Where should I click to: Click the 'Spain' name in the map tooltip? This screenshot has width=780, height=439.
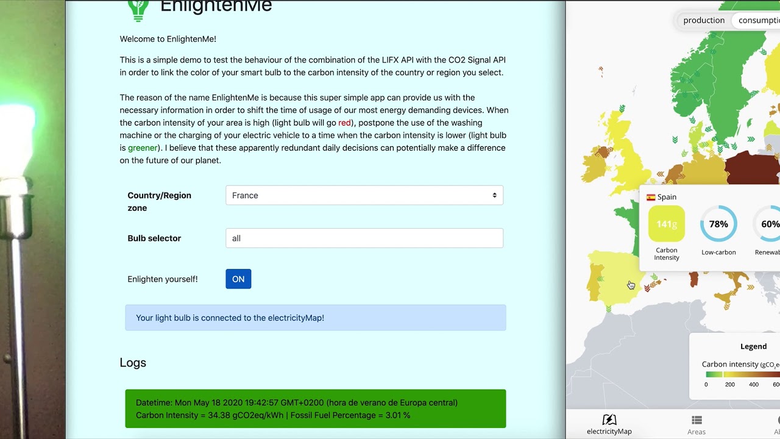point(667,197)
